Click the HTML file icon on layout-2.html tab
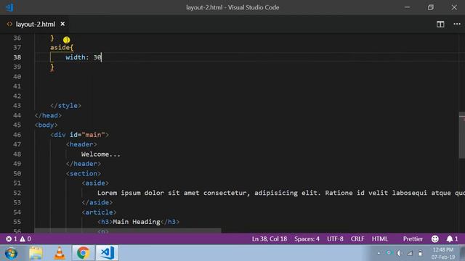This screenshot has width=465, height=261. click(x=9, y=24)
